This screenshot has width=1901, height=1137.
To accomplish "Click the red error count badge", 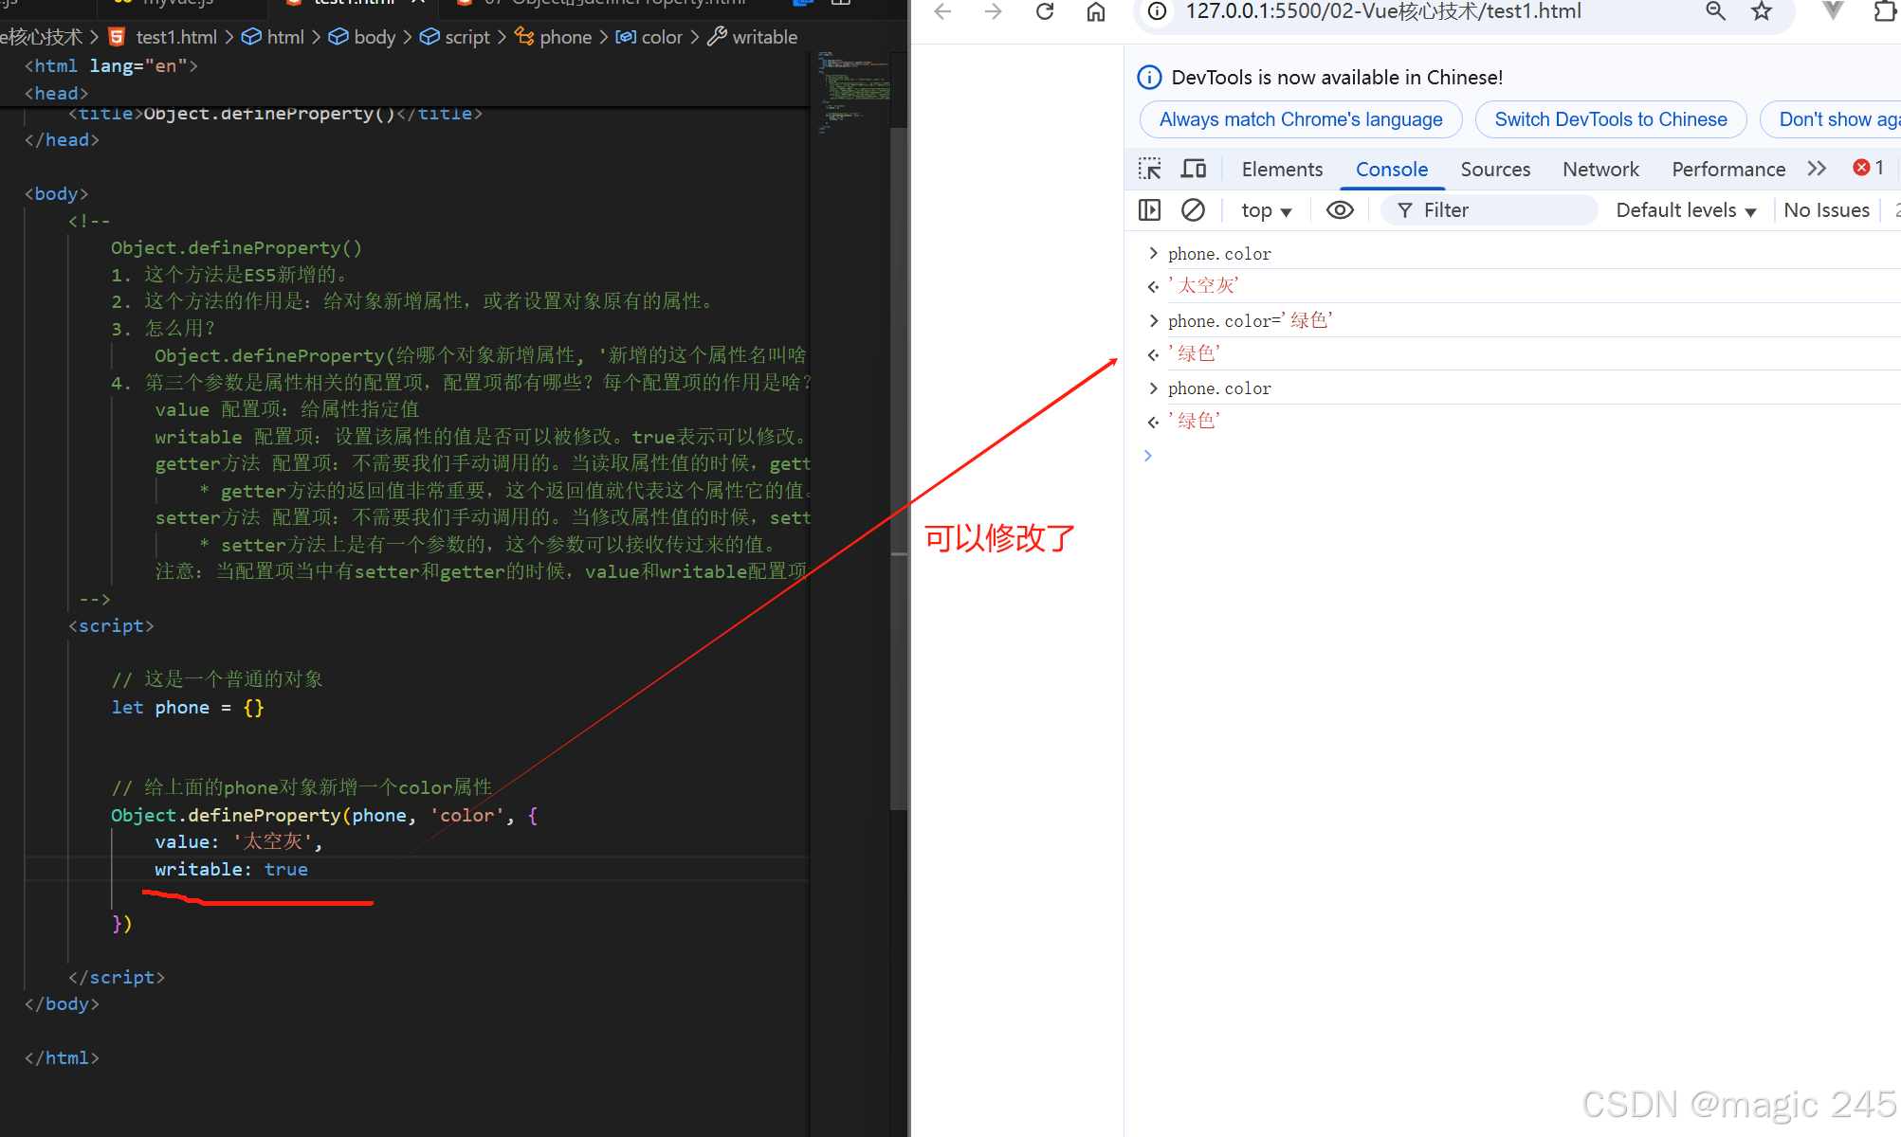I will (x=1868, y=168).
